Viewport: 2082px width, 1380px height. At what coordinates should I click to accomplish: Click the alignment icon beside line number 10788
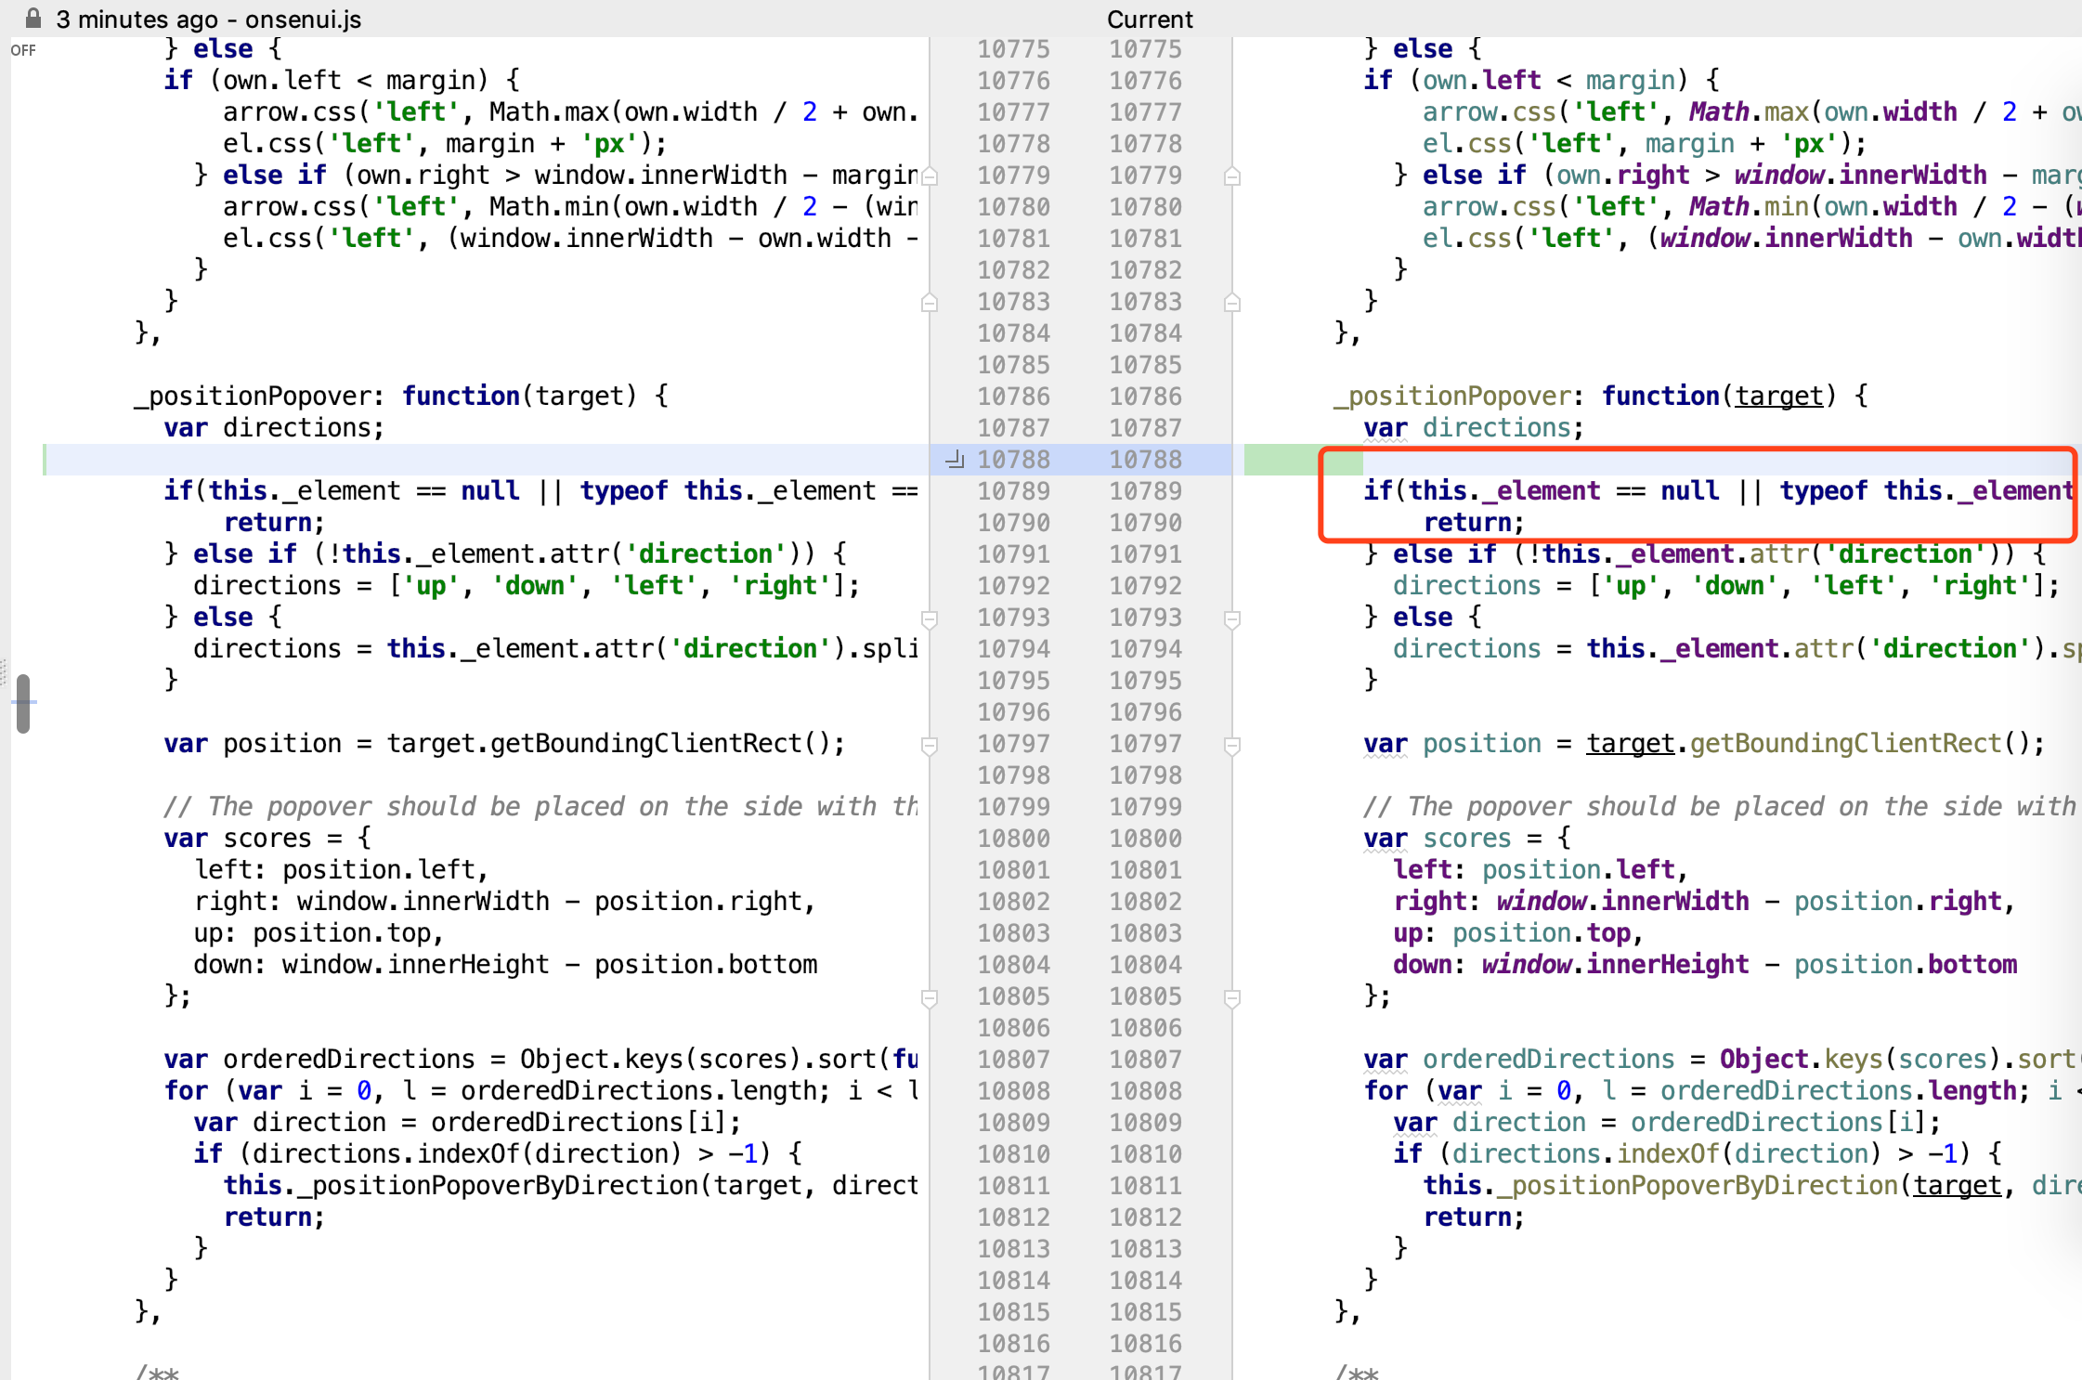pos(955,459)
